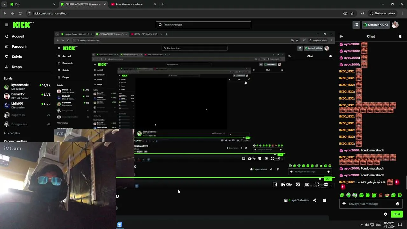Open the offline Bougassaa channel in the left sidebar
The width and height of the screenshot is (407, 229).
(27, 124)
